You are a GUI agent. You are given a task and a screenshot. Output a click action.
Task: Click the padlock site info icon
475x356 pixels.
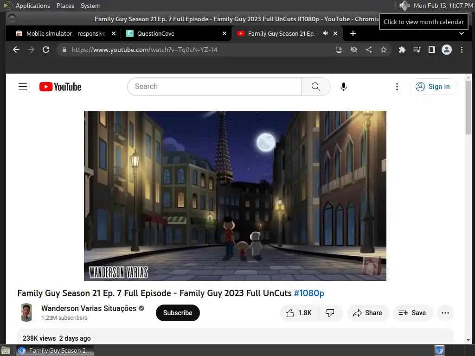(x=64, y=50)
